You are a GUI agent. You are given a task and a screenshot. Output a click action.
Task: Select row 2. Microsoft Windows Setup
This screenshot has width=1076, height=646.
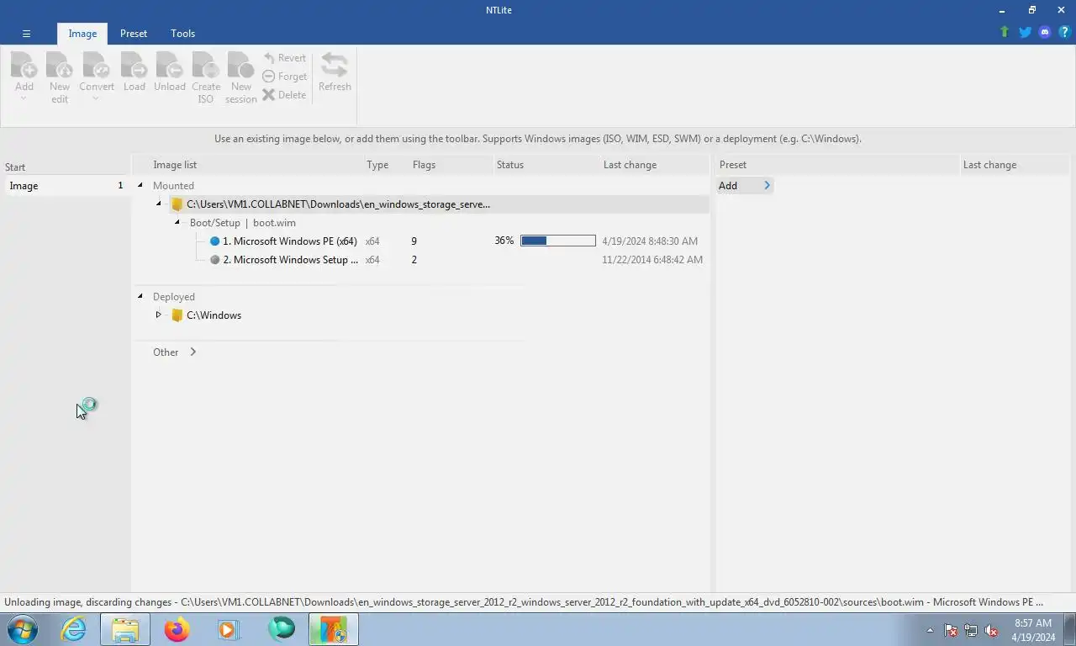coord(291,260)
